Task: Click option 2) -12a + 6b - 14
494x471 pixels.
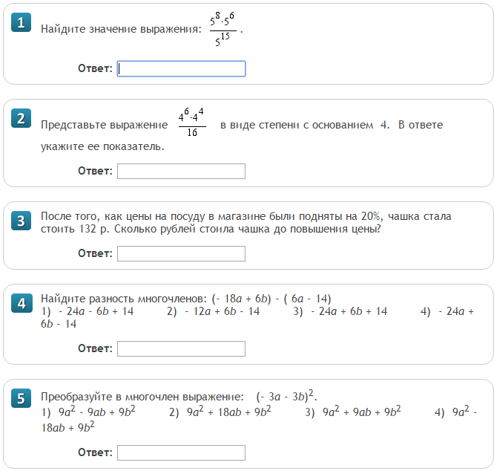Action: [214, 311]
